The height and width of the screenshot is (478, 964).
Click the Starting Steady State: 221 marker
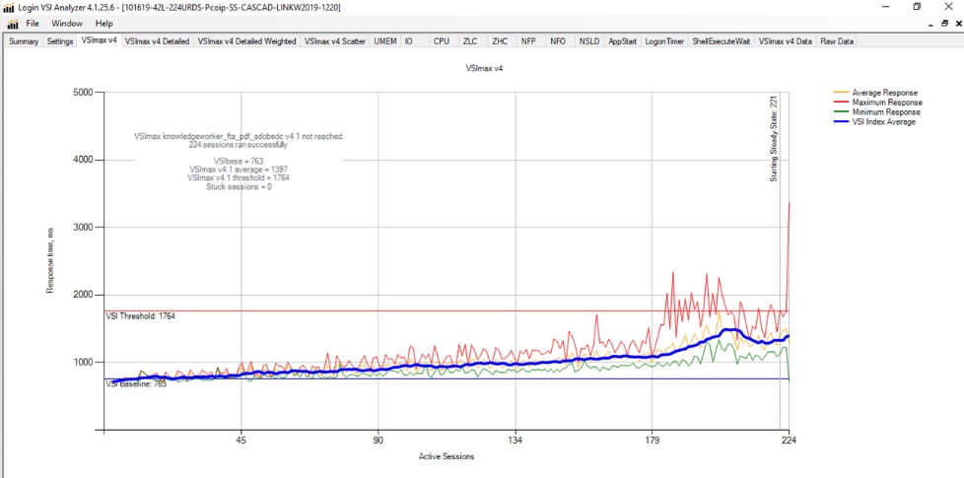(774, 139)
